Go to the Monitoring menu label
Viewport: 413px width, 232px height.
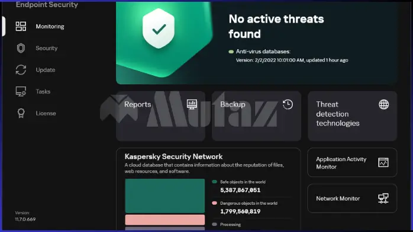pyautogui.click(x=50, y=26)
